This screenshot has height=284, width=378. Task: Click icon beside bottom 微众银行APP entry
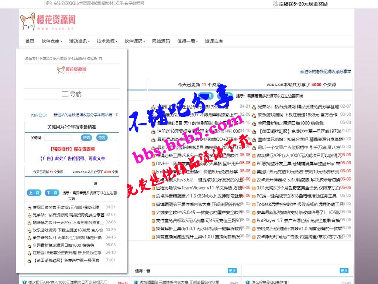click(x=24, y=282)
